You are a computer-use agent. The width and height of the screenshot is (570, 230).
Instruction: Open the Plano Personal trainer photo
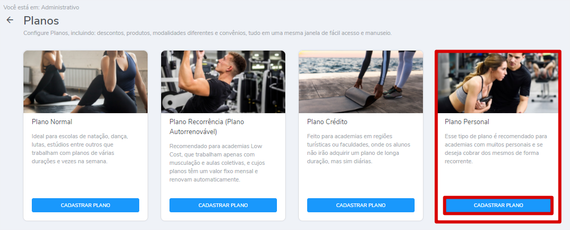498,83
